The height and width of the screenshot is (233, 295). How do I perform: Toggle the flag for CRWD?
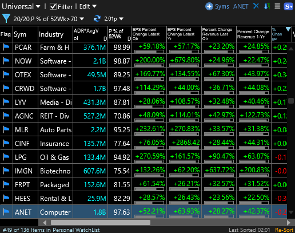pos(6,88)
